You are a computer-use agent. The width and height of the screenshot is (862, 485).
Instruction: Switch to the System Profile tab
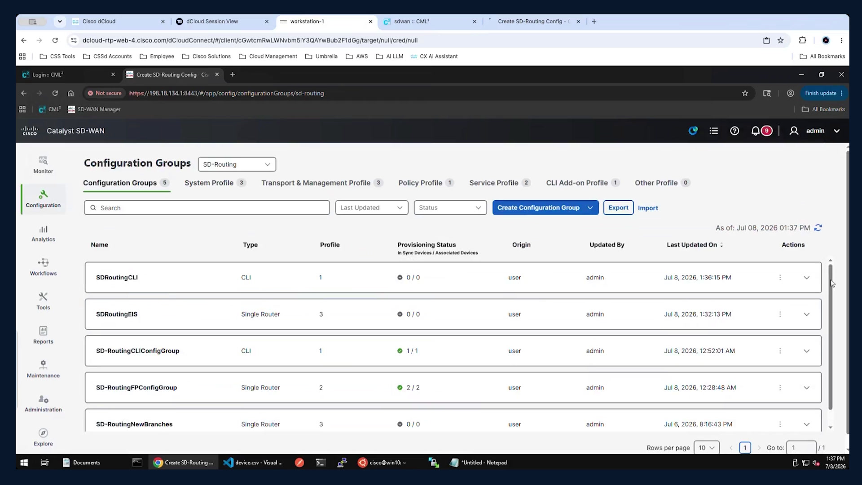[x=215, y=183]
